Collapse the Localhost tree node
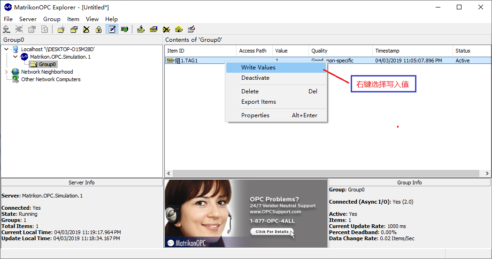Screen dimensions: 492x259 (6, 49)
